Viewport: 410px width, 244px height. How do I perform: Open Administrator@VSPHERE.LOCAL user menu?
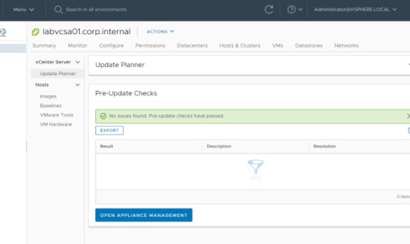355,10
